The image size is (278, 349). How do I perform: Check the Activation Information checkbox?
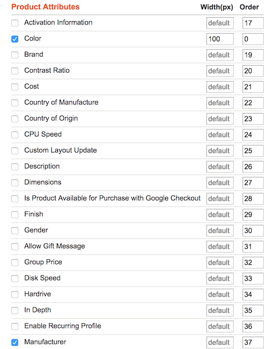click(15, 23)
